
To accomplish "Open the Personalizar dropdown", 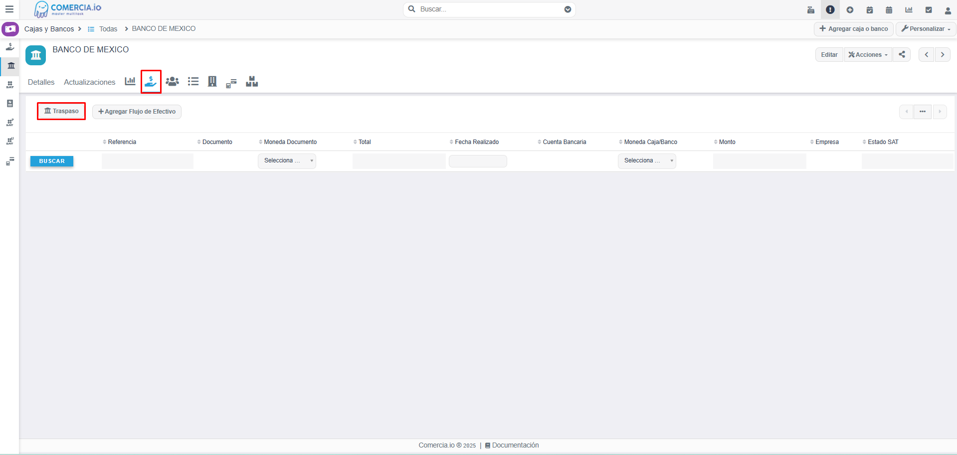I will tap(926, 29).
